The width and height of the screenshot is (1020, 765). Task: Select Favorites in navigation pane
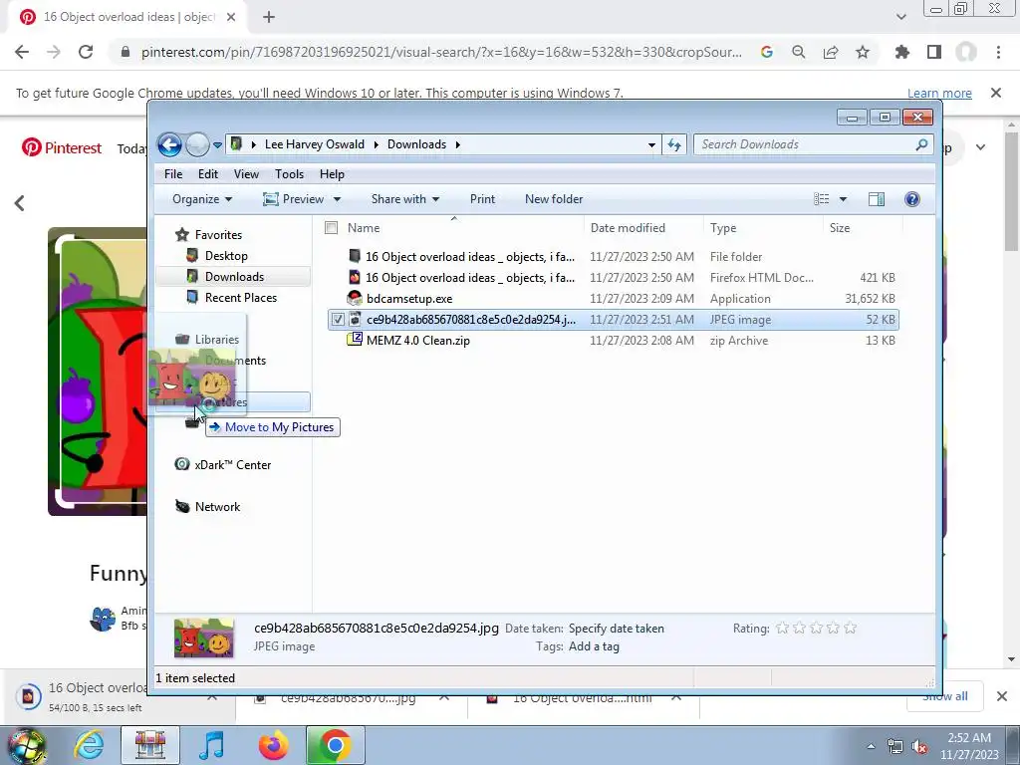[x=218, y=235]
